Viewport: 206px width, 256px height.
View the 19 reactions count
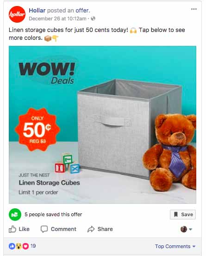click(x=33, y=246)
